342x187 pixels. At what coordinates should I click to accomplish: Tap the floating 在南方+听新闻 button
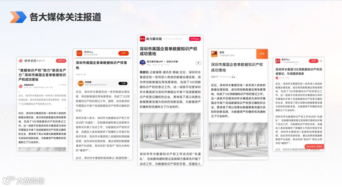(314, 146)
